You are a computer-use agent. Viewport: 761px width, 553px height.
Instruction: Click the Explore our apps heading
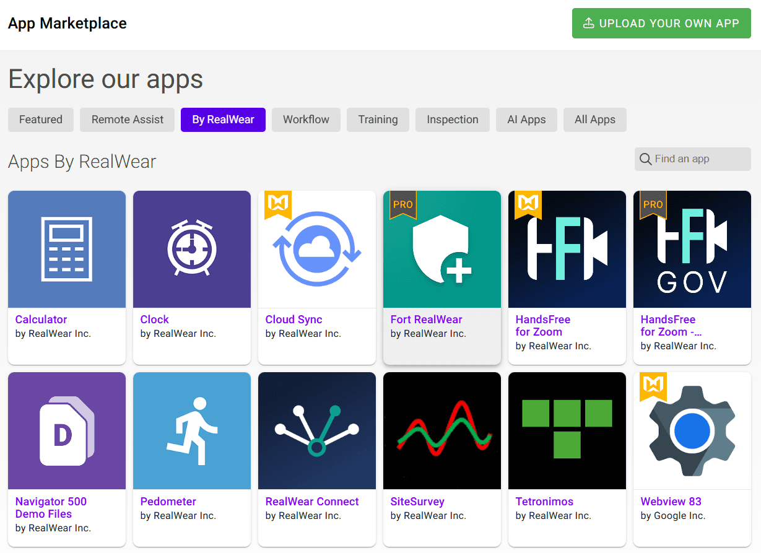(106, 79)
